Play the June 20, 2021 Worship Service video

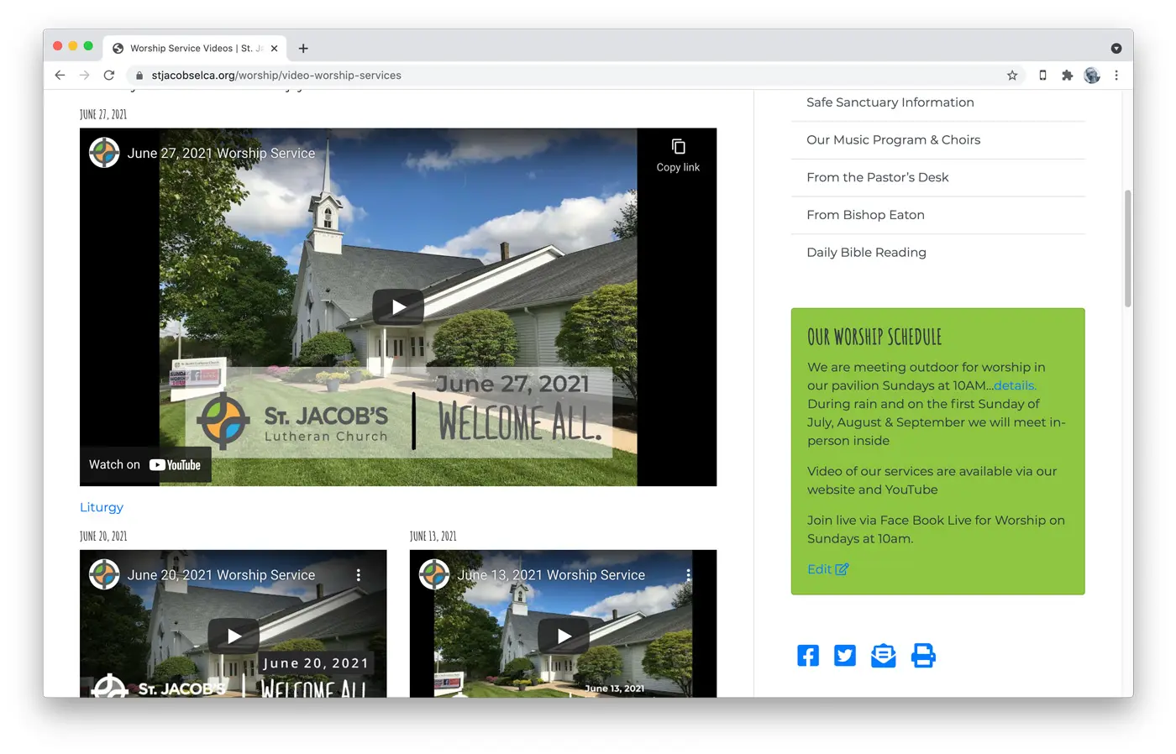(x=234, y=636)
